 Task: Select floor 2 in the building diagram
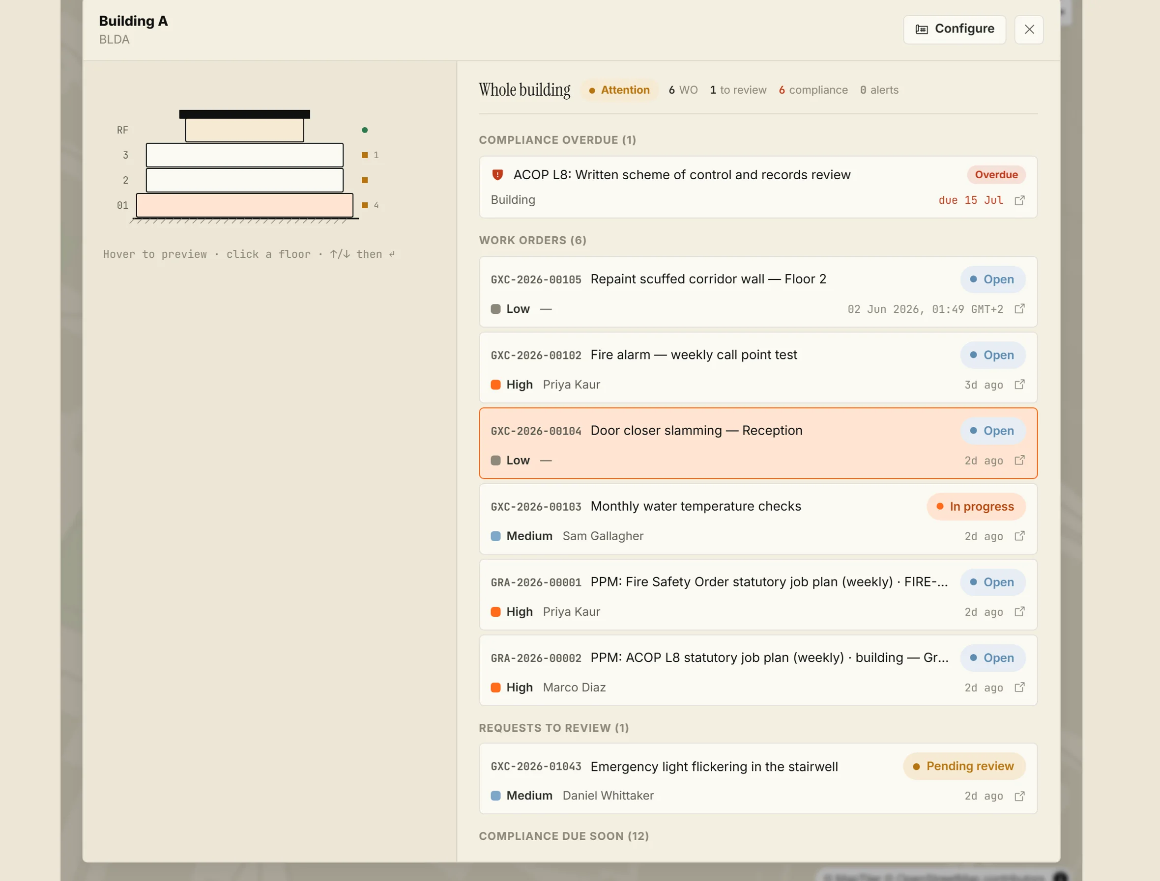[245, 180]
